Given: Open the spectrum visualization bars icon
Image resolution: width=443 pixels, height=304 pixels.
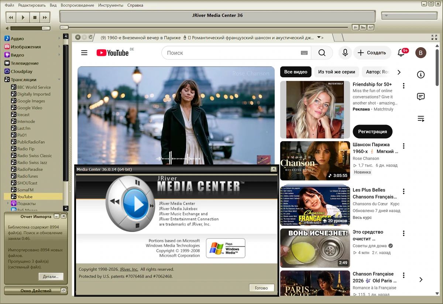Looking at the screenshot, I should coord(363,27).
